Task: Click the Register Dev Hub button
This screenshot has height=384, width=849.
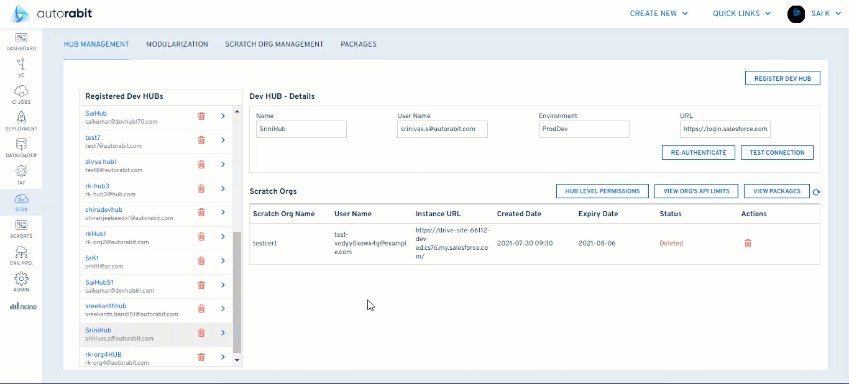Action: click(x=782, y=78)
